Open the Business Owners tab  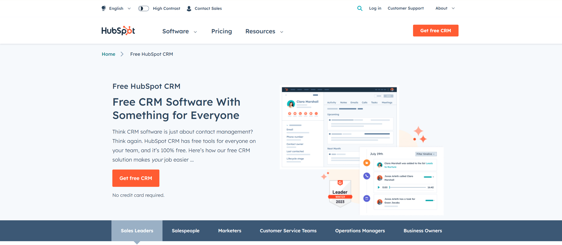pyautogui.click(x=423, y=231)
